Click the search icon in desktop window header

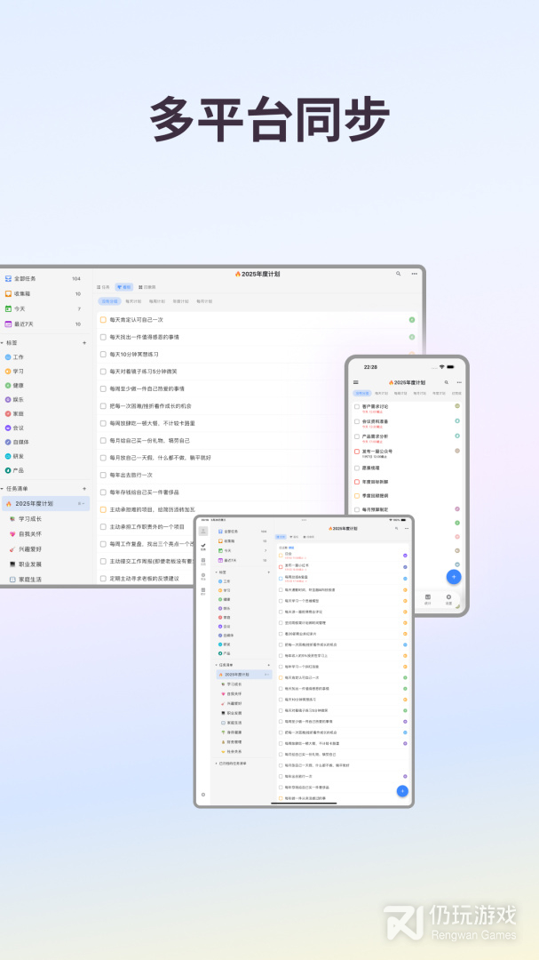[399, 274]
